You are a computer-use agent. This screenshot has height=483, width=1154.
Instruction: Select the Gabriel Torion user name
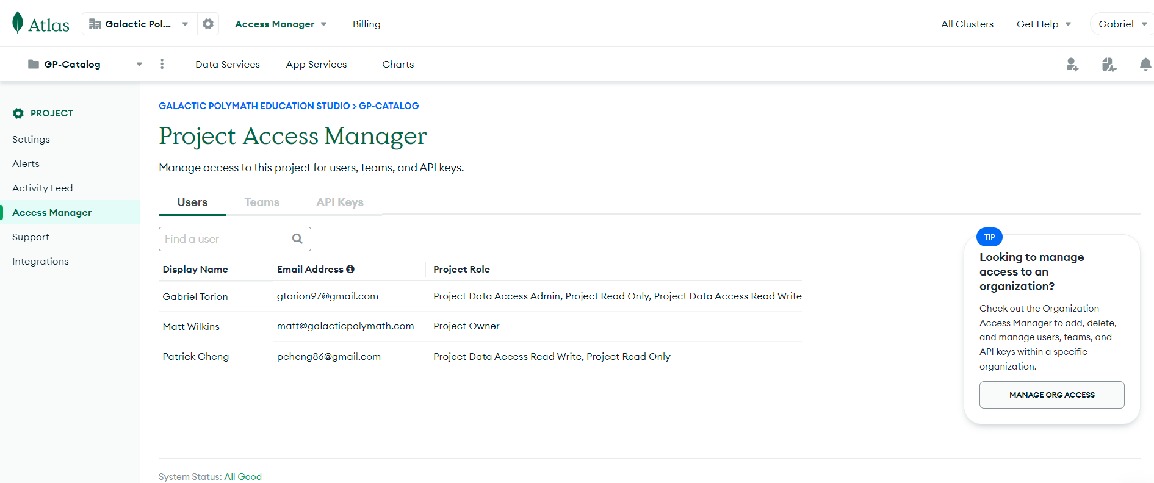click(195, 296)
